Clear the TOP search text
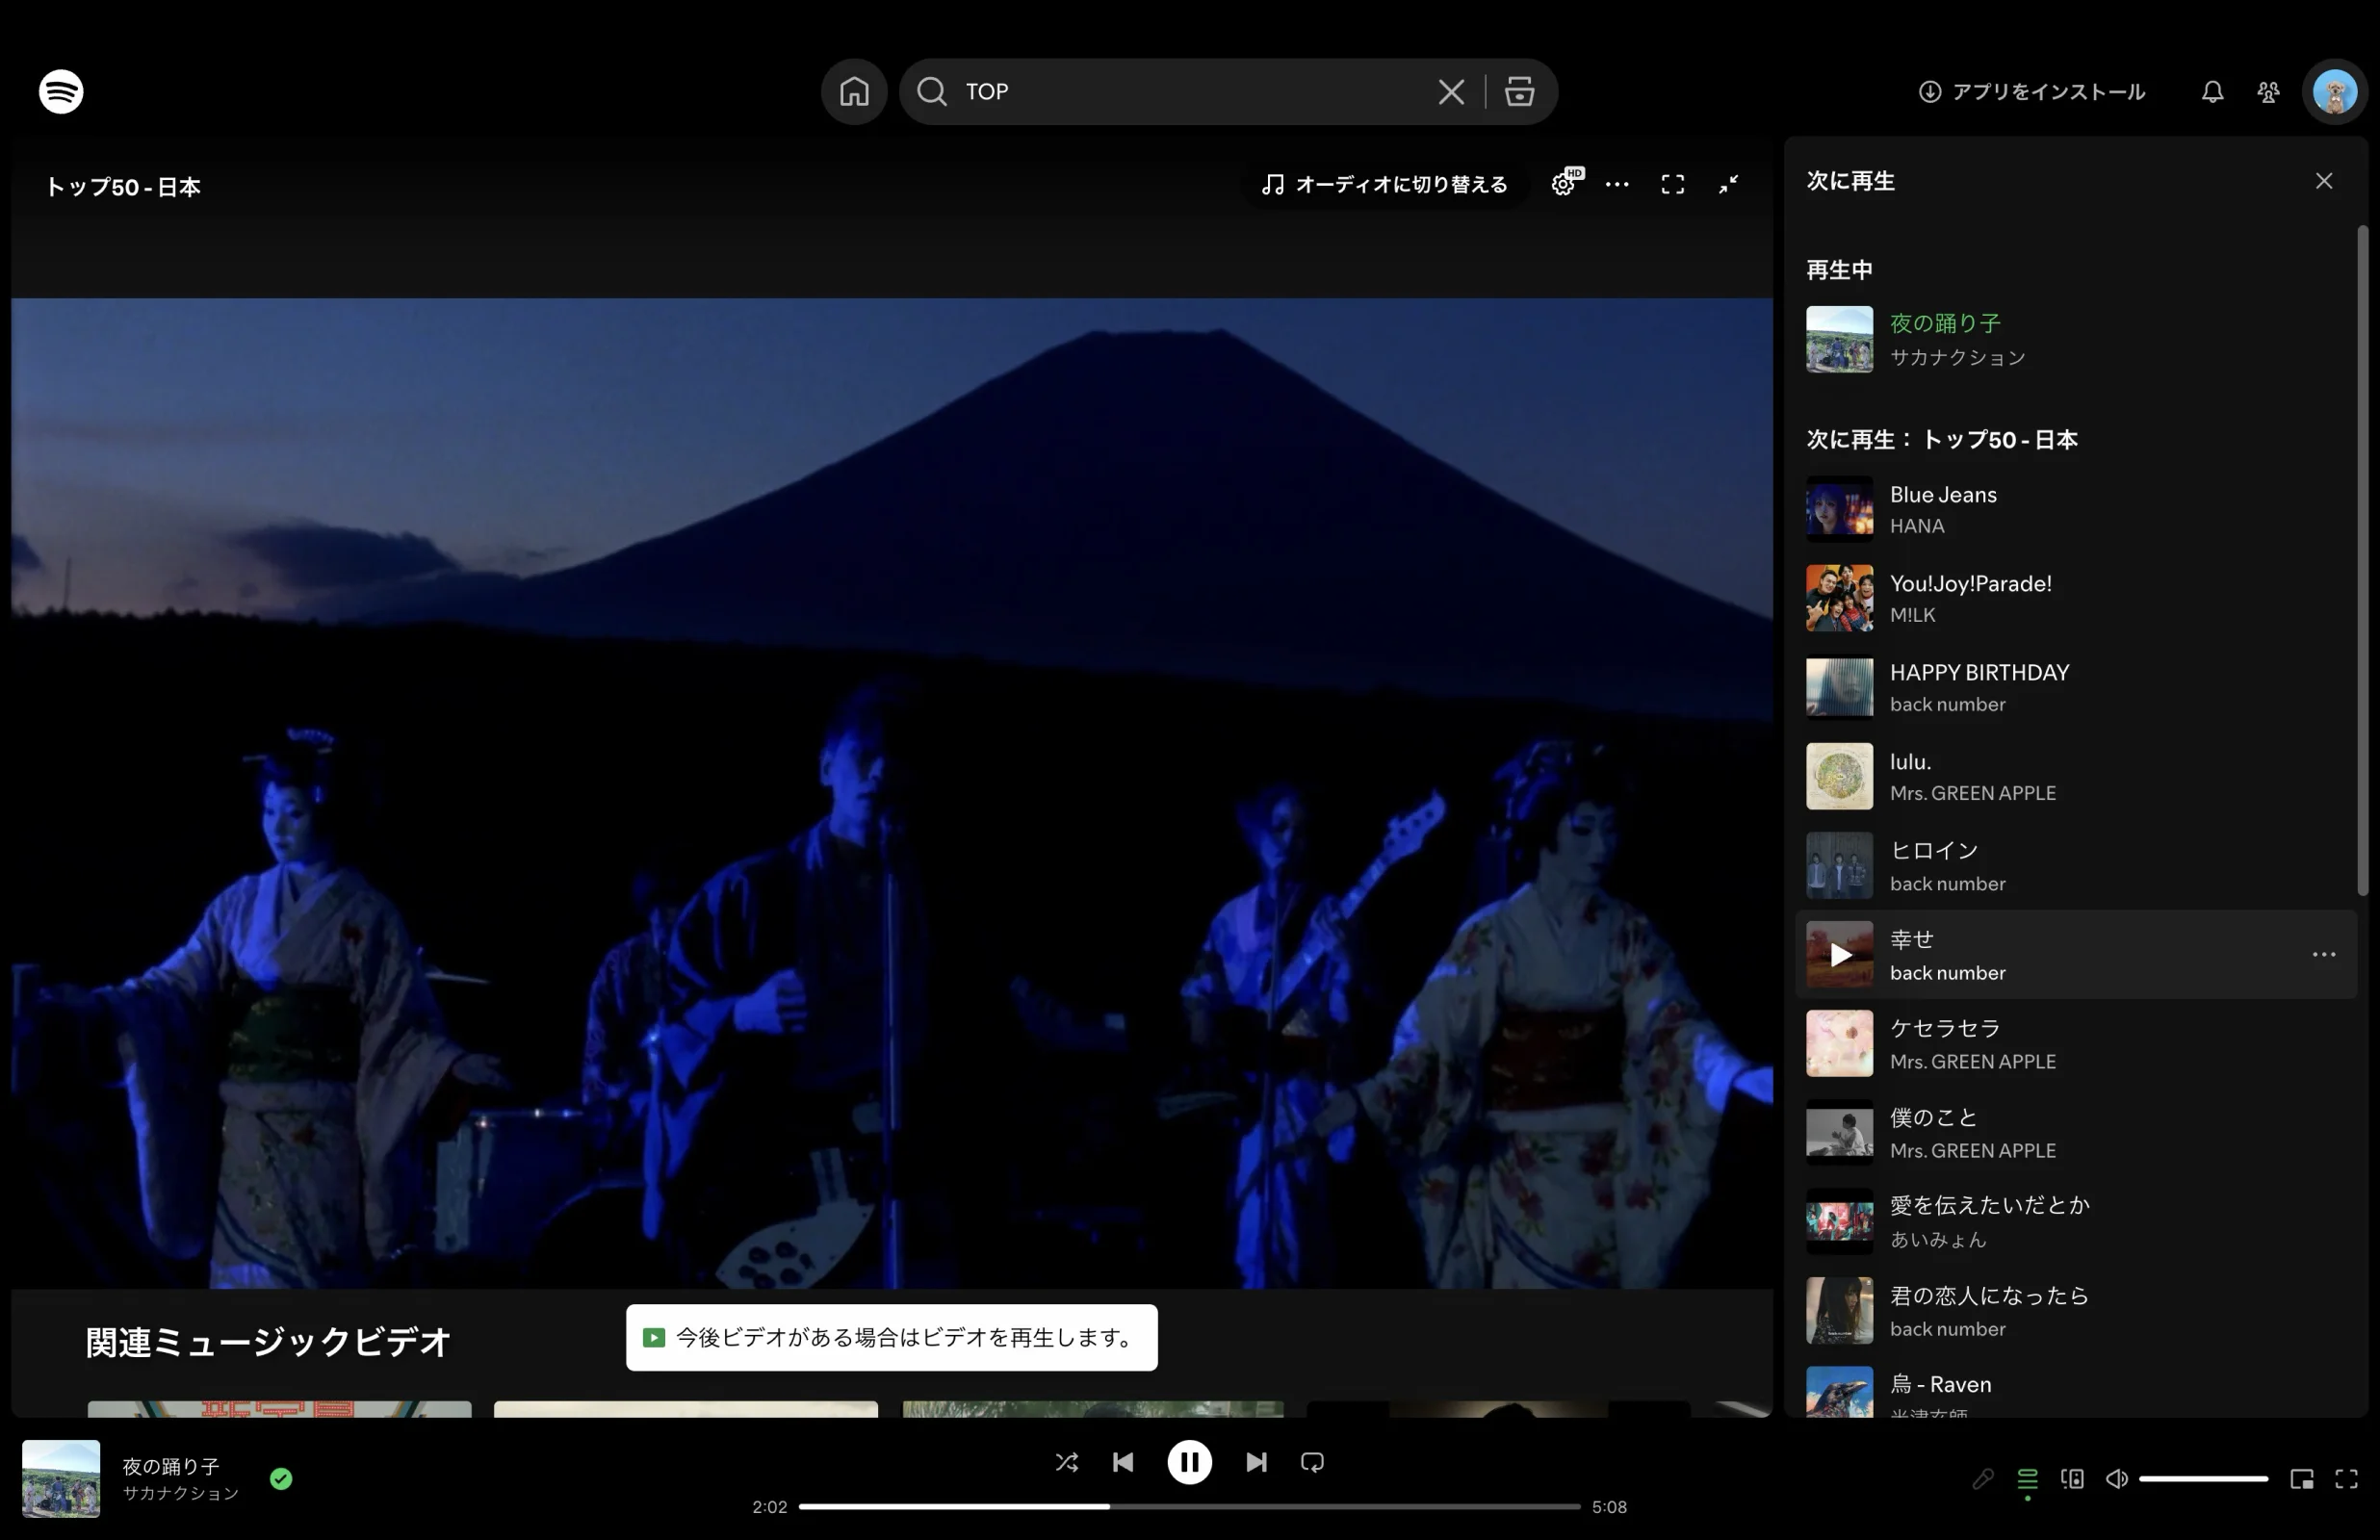Image resolution: width=2380 pixels, height=1540 pixels. point(1451,91)
